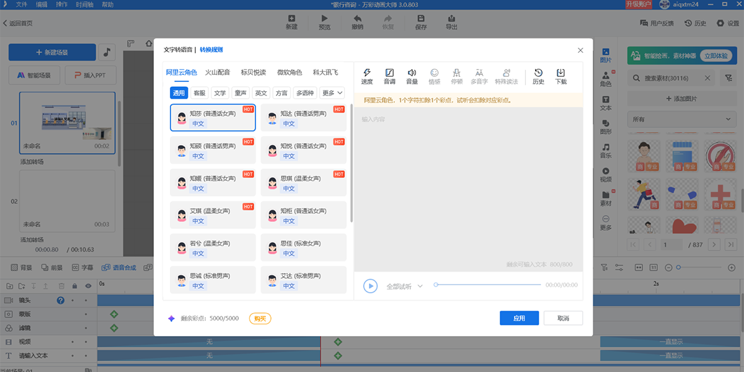This screenshot has width=744, height=372.
Task: Adjust voice 音量 (volume) icon
Action: tap(412, 76)
